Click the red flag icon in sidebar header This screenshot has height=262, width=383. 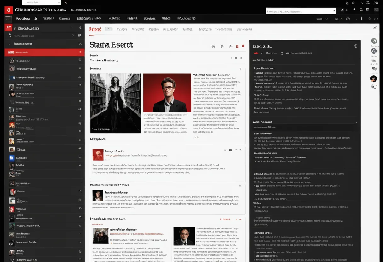[8, 28]
